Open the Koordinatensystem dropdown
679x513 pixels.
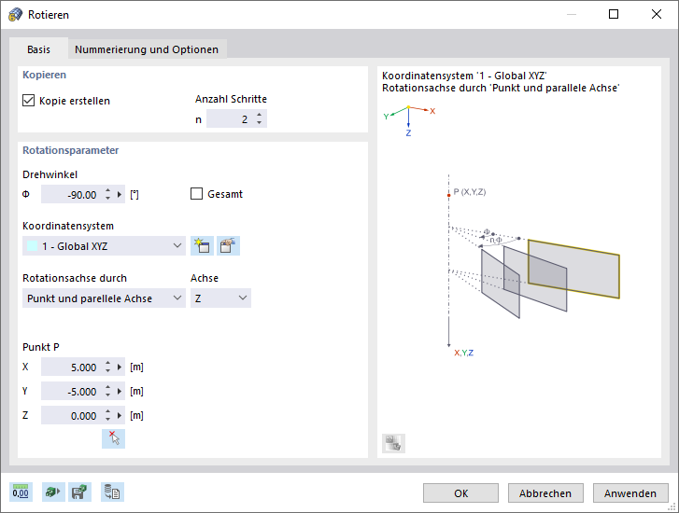[x=177, y=246]
